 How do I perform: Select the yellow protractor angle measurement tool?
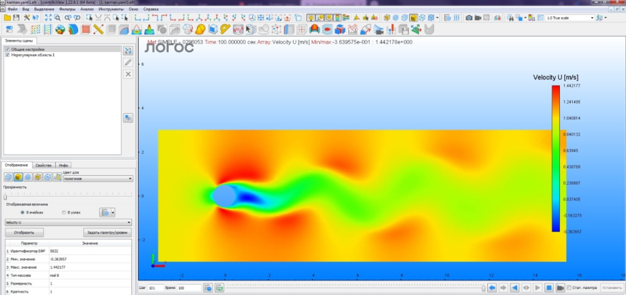pos(225,29)
